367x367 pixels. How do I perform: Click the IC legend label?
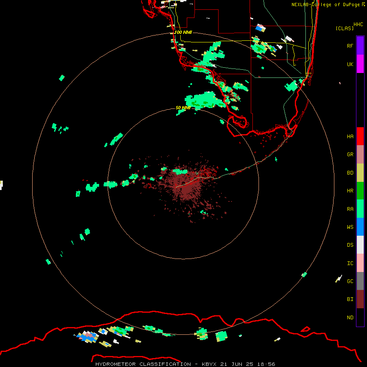click(x=350, y=263)
